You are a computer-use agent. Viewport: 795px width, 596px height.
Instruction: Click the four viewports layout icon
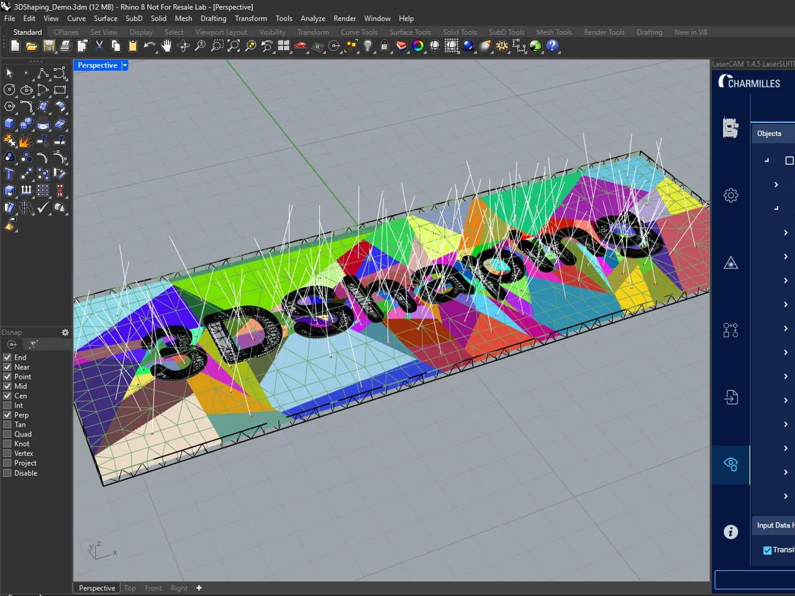click(284, 46)
